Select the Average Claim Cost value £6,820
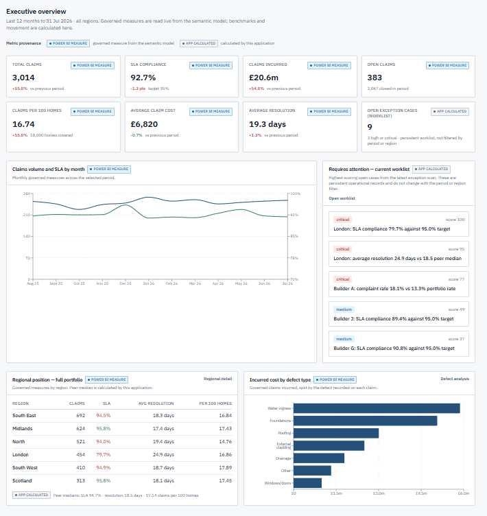The width and height of the screenshot is (487, 516). (144, 124)
